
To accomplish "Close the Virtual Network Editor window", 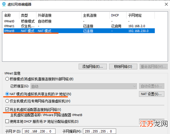I will [x=166, y=4].
